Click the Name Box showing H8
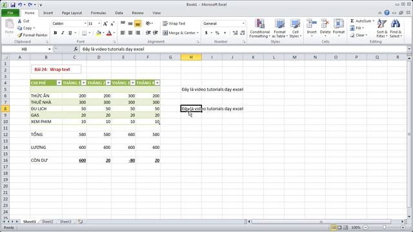This screenshot has width=413, height=232. (x=25, y=49)
